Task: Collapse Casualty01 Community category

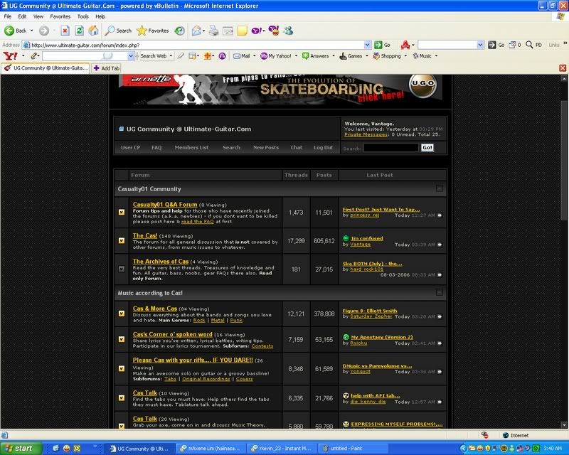Action: [x=439, y=188]
